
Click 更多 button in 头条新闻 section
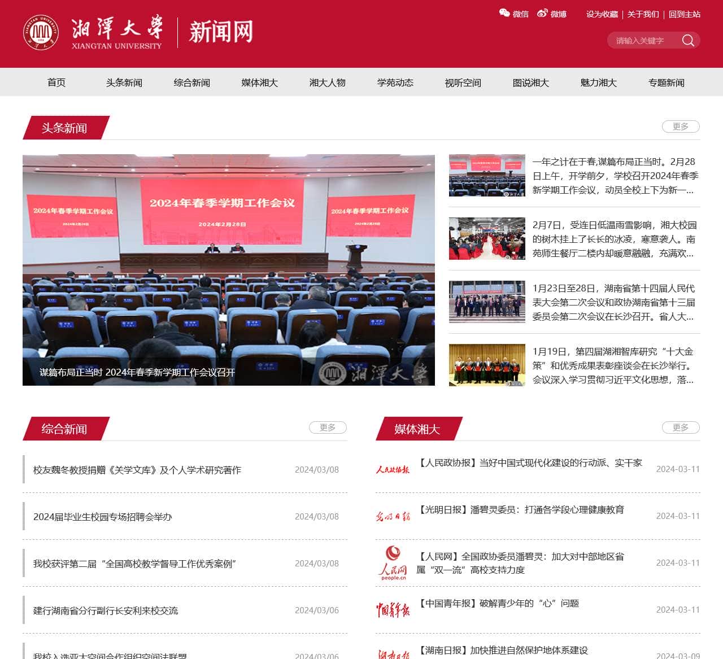tap(681, 126)
